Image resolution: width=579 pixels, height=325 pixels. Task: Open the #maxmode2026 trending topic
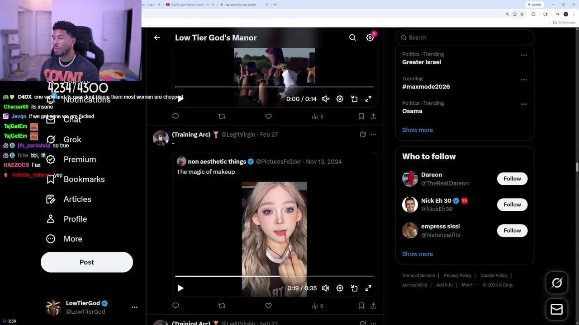coord(426,87)
